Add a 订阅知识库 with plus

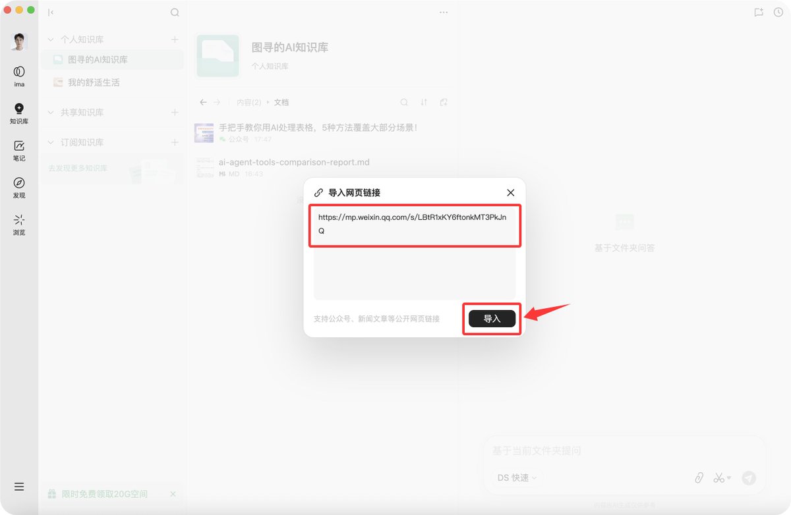click(175, 142)
